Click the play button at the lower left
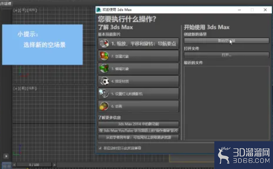This screenshot has height=169, width=273. [x=6, y=156]
